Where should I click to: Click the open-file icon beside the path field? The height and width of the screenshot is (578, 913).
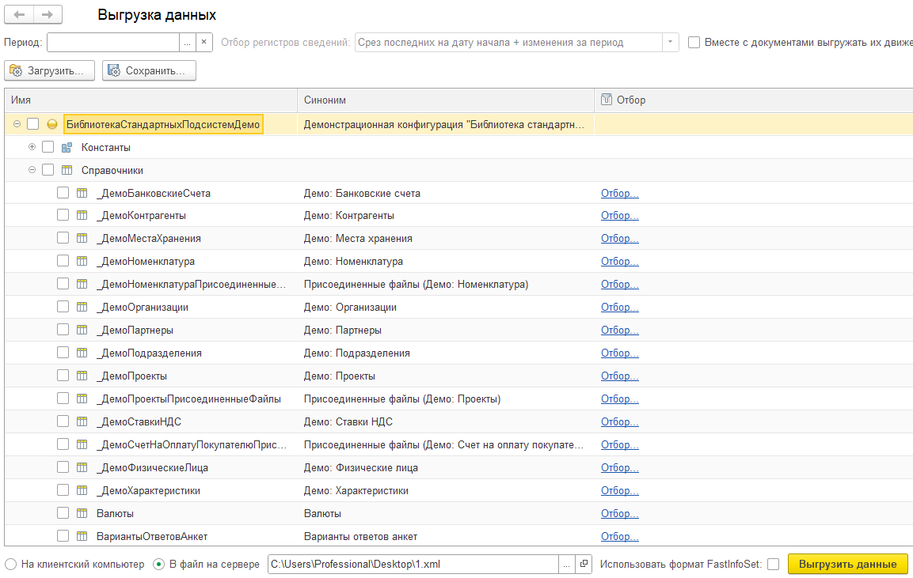[584, 564]
